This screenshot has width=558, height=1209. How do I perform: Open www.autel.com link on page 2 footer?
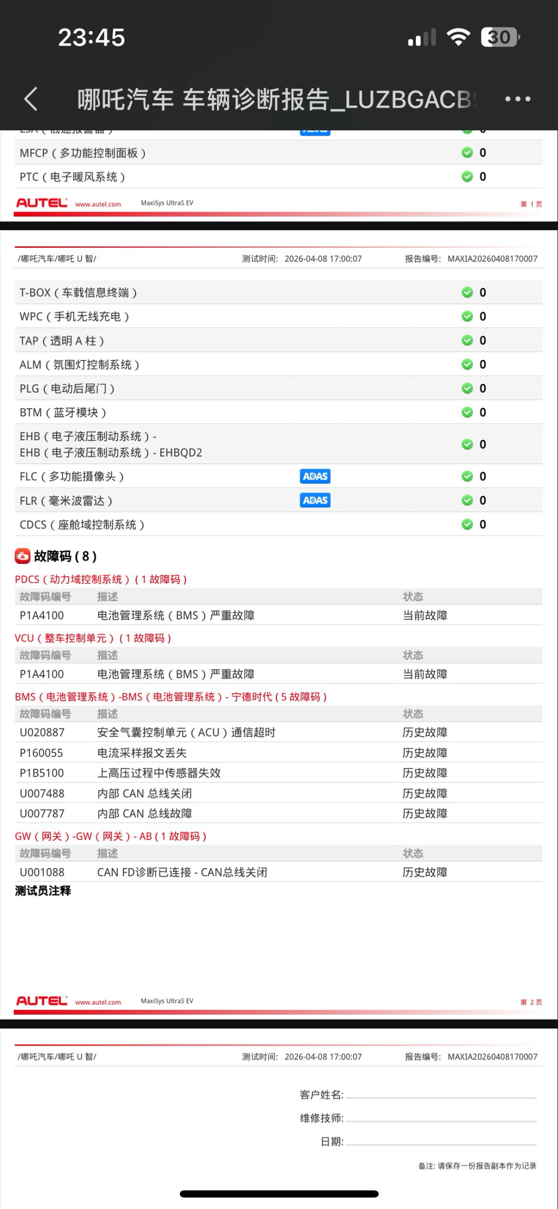click(x=98, y=1003)
